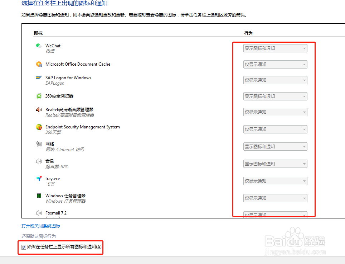Select the Microsoft Office Document Cache text
Viewport: 345px width, 264px height.
(78, 64)
